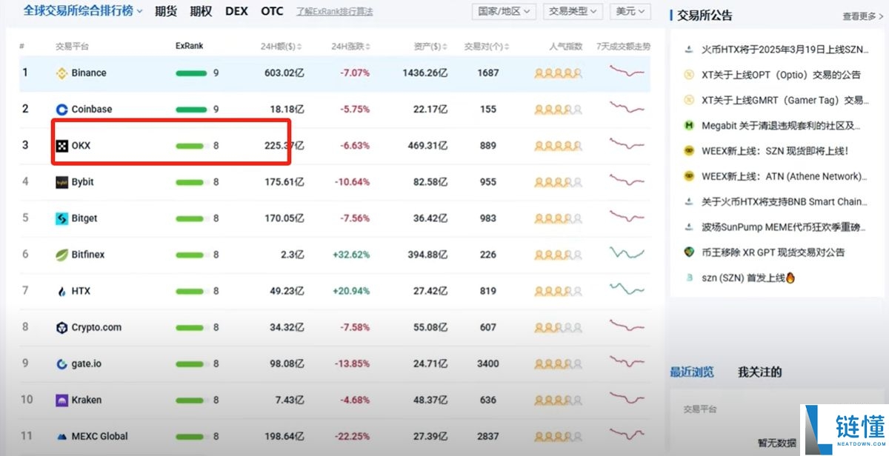Click Bitfinex change value +32.62%
Image resolution: width=889 pixels, height=456 pixels.
(351, 255)
